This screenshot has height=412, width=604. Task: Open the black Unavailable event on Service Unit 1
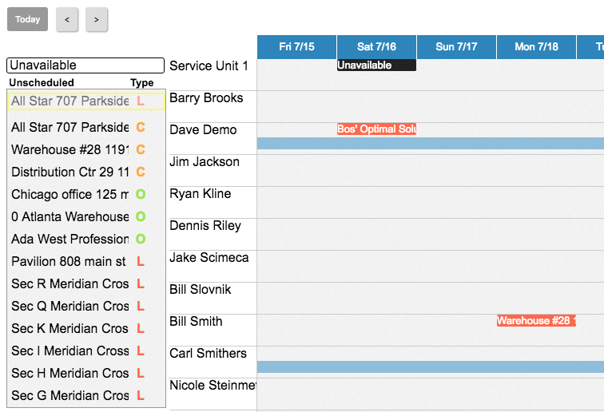point(376,65)
